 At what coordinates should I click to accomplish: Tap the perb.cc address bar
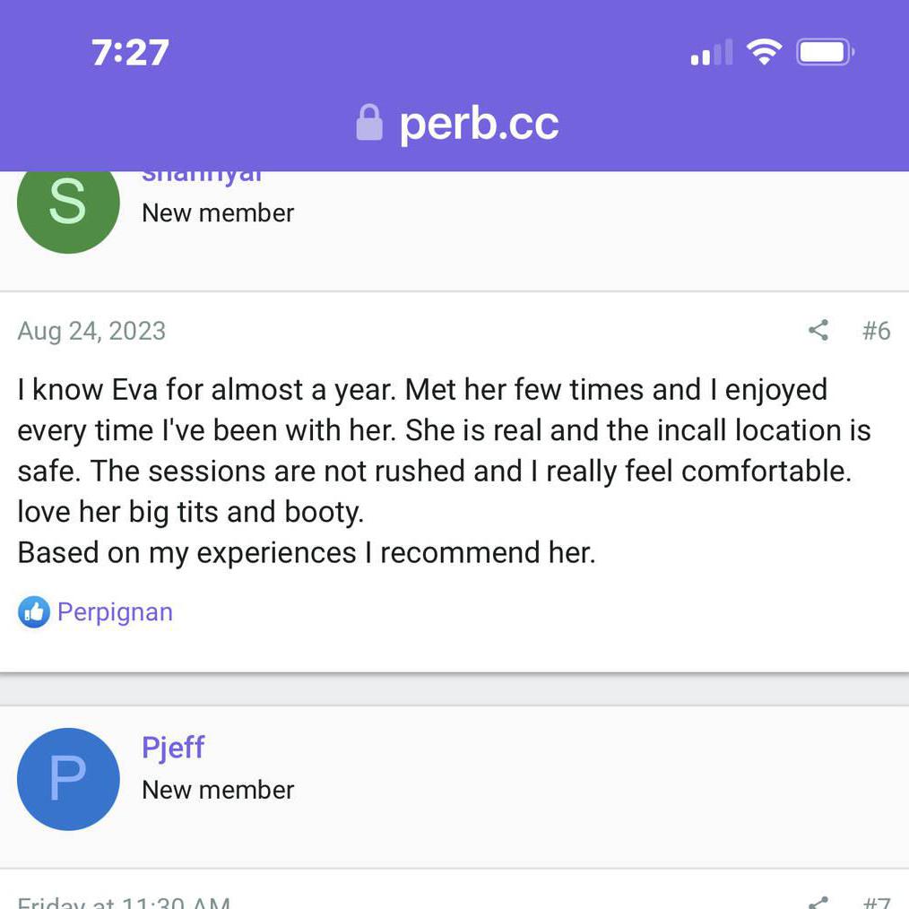point(479,124)
